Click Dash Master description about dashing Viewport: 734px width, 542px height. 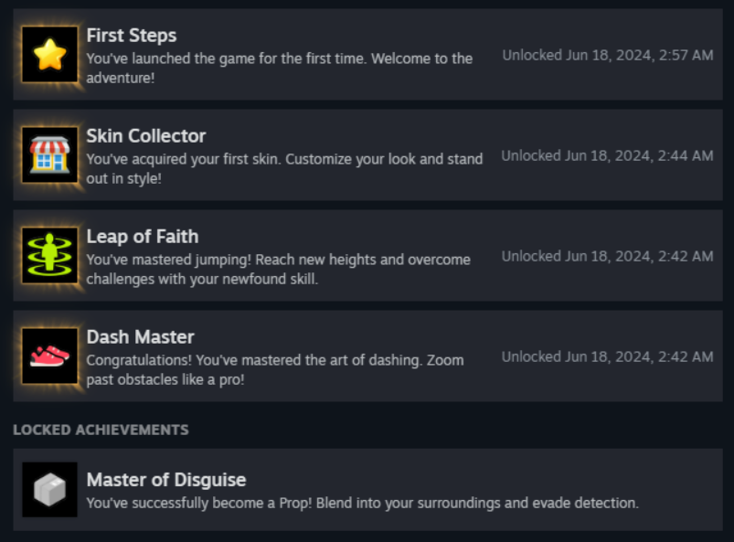pyautogui.click(x=275, y=370)
